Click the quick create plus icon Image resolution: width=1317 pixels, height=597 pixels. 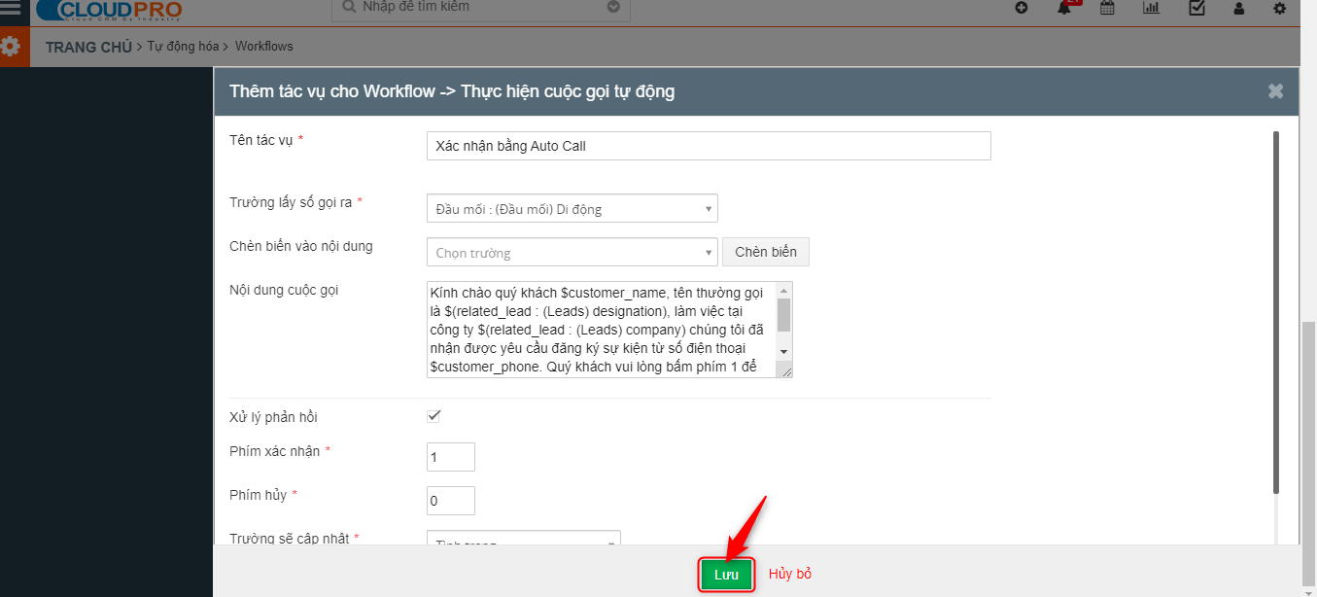point(1022,8)
